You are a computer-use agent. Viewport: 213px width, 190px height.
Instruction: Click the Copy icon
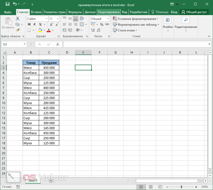point(18,24)
